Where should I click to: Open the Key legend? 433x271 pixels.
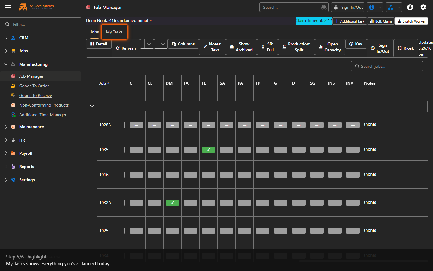tap(356, 44)
